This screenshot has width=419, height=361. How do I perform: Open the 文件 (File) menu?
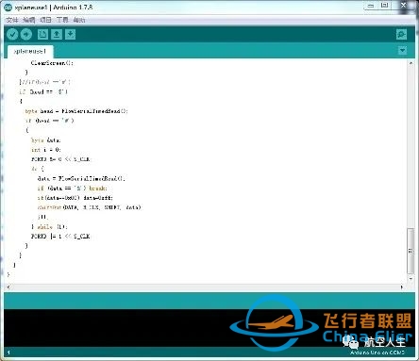pos(12,20)
